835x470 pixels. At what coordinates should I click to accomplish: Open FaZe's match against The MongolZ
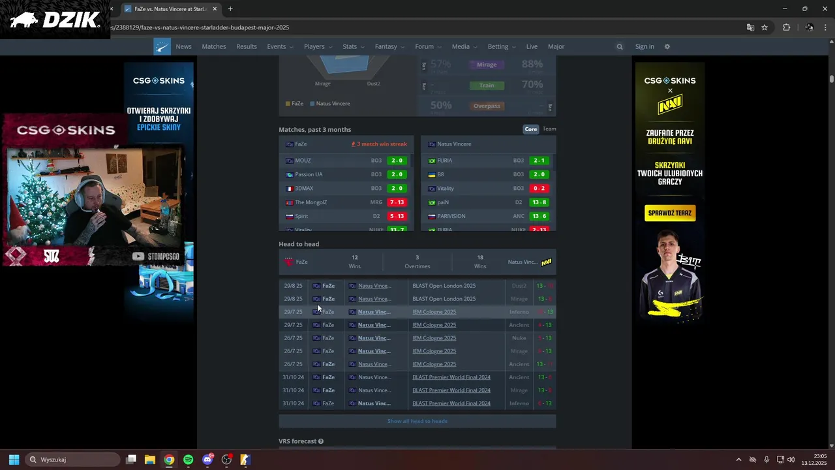346,202
